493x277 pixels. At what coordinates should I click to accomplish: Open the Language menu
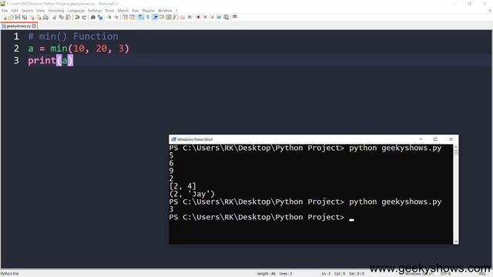click(x=76, y=11)
